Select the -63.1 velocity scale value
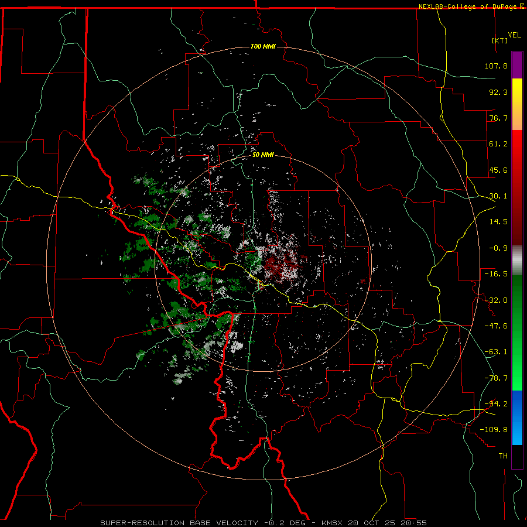Viewport: 527px width, 527px height. (x=496, y=352)
